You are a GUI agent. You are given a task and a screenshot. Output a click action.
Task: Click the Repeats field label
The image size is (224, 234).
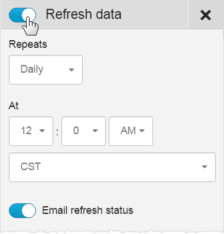(28, 44)
